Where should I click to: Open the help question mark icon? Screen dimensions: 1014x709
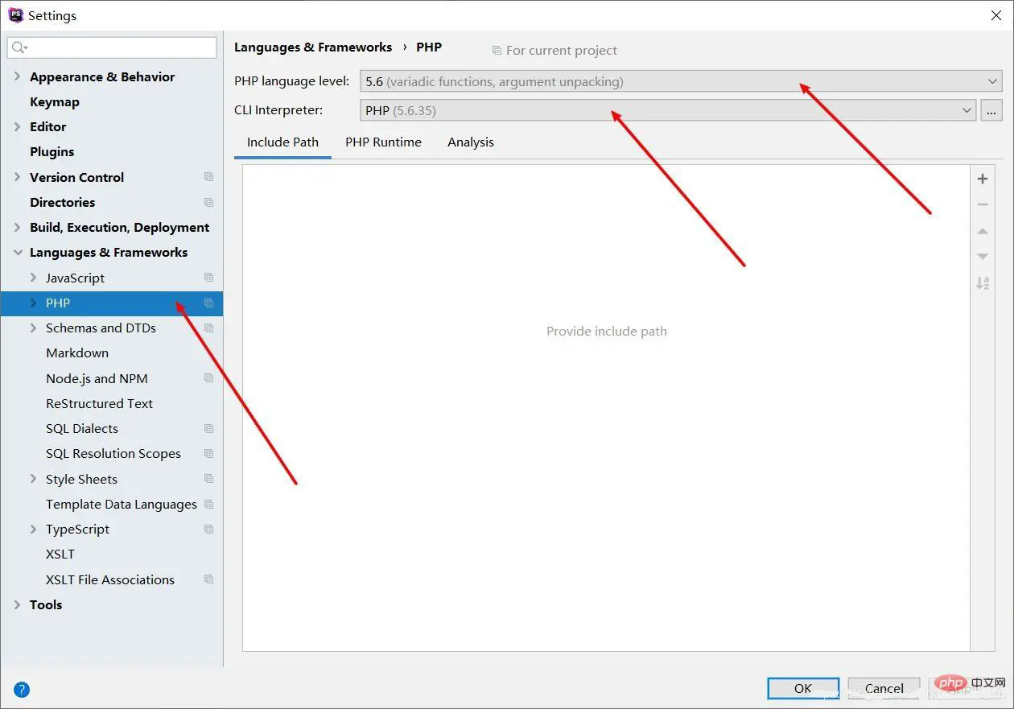[x=22, y=689]
